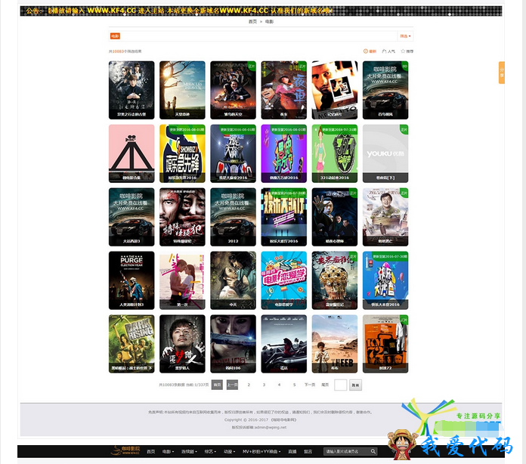Open the Miracles from Heaven poster

click(182, 90)
